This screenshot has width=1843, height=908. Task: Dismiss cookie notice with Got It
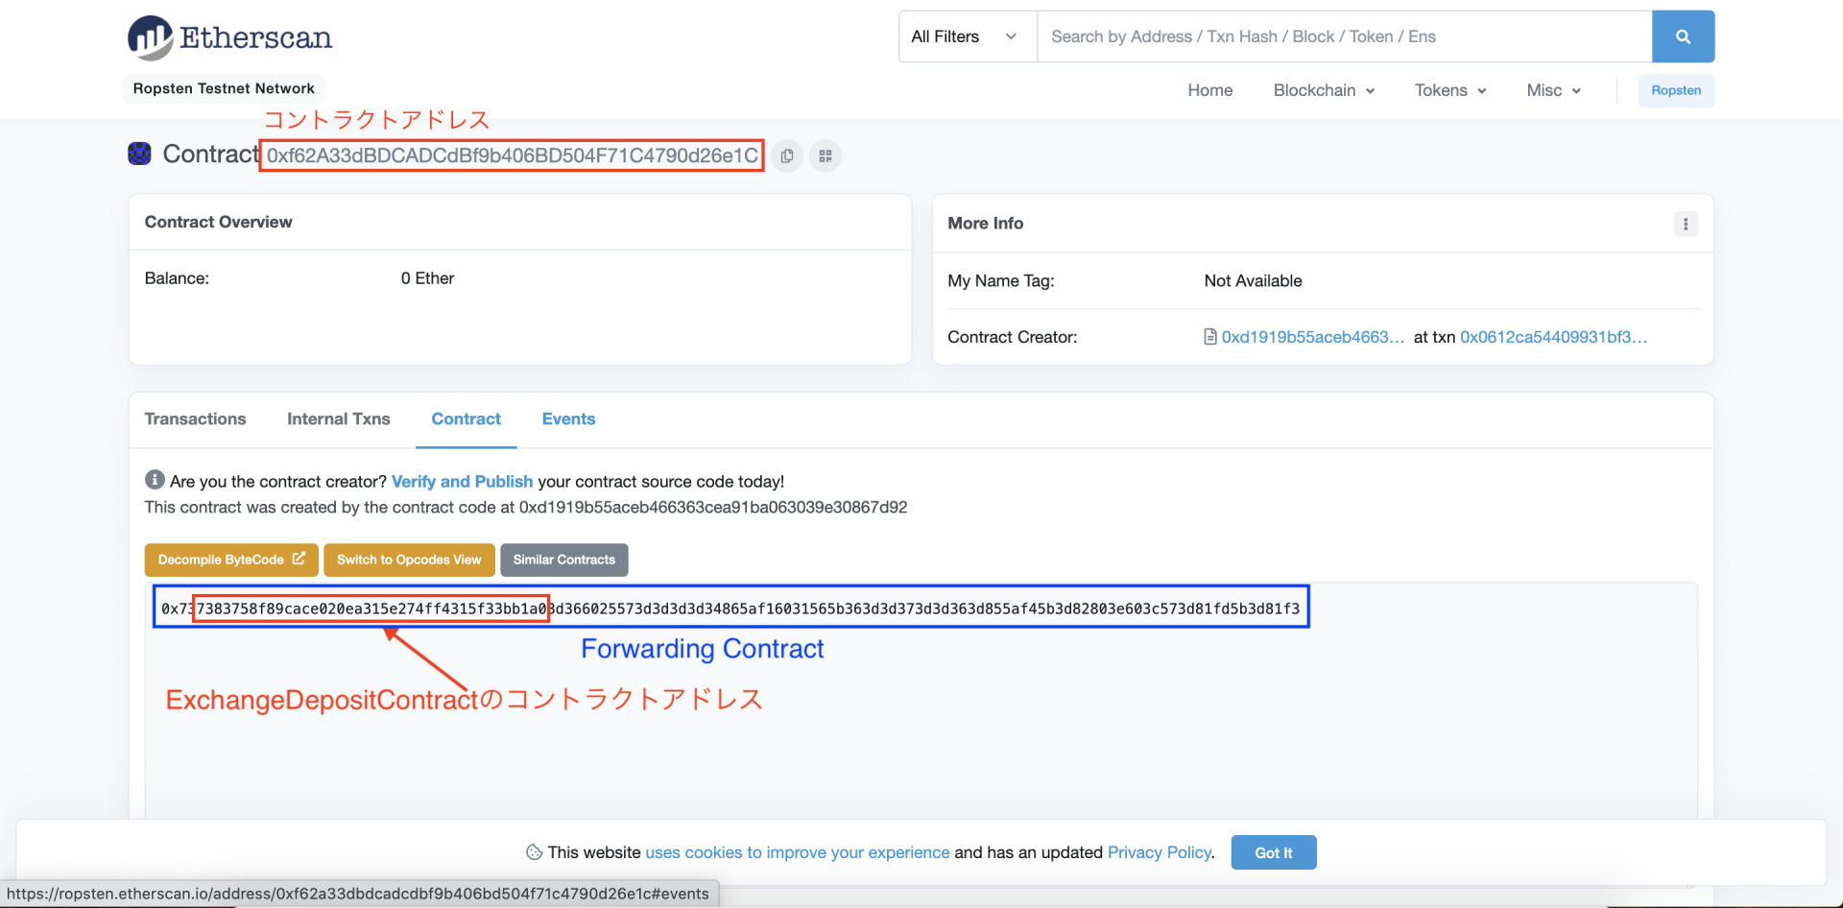point(1274,852)
